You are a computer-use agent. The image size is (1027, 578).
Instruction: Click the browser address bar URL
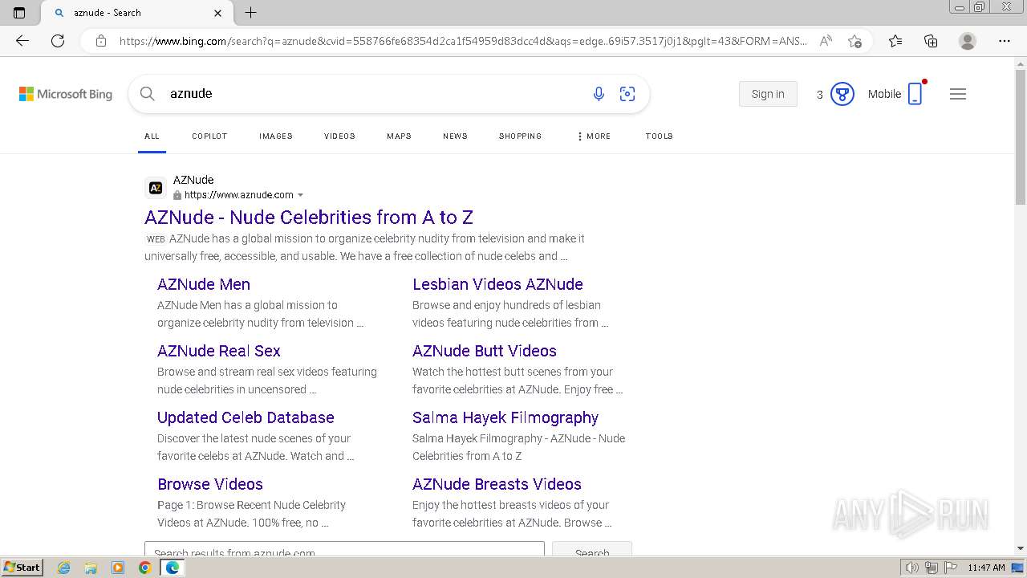[x=462, y=41]
